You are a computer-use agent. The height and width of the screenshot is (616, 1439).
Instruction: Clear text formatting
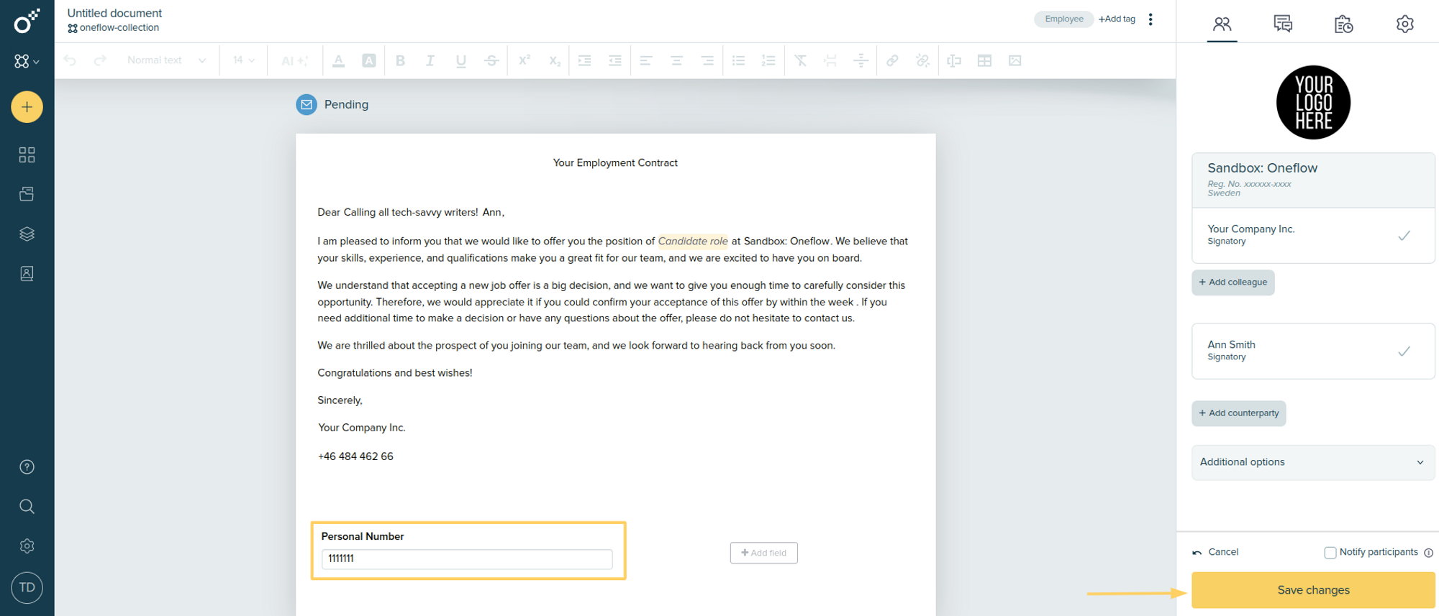(x=800, y=60)
